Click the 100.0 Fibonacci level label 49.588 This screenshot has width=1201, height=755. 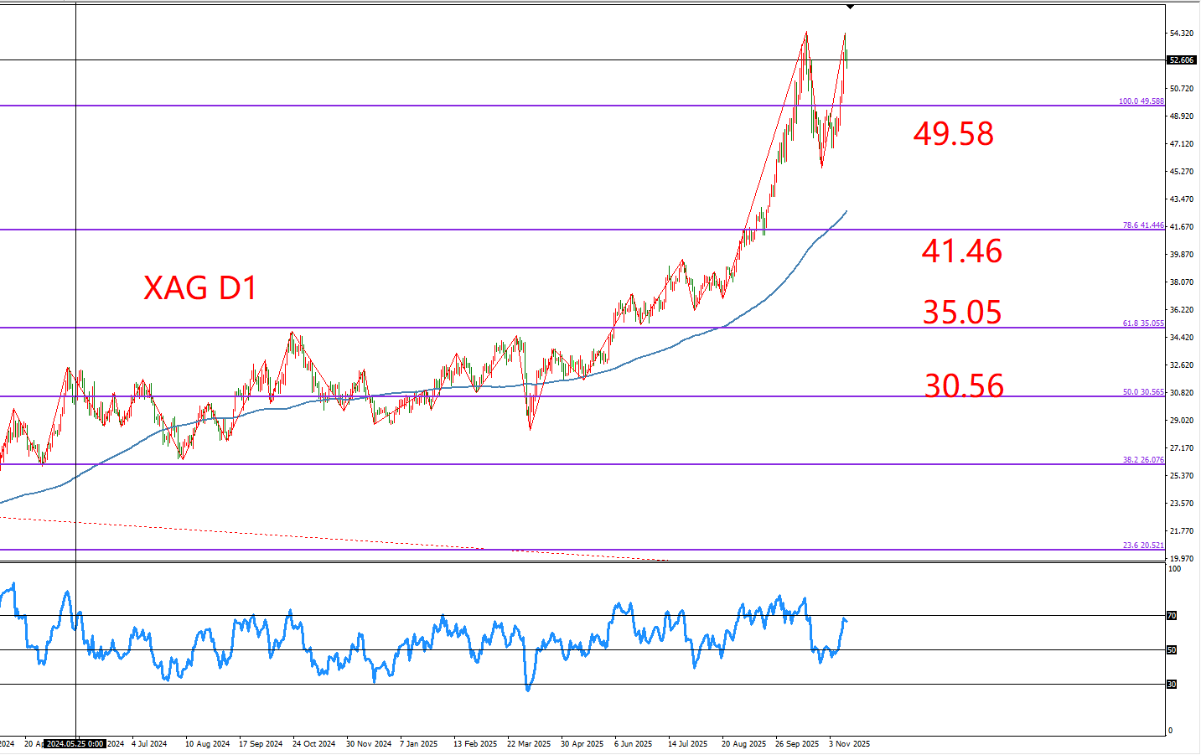pyautogui.click(x=1141, y=101)
